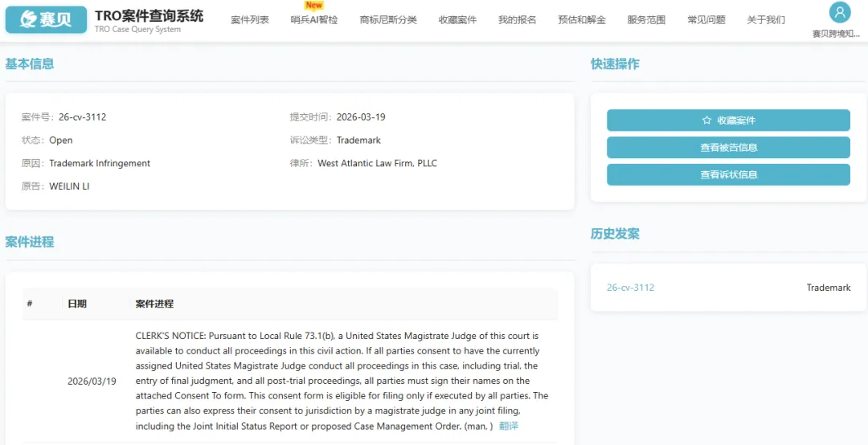Click plaintiff name WEILIN LI
Screen dimensions: 868x445
coord(69,186)
